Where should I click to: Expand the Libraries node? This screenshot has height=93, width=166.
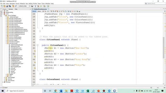(5, 79)
